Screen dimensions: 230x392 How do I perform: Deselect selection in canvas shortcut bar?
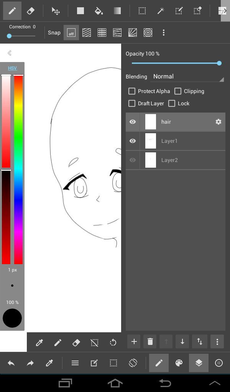[94, 343]
